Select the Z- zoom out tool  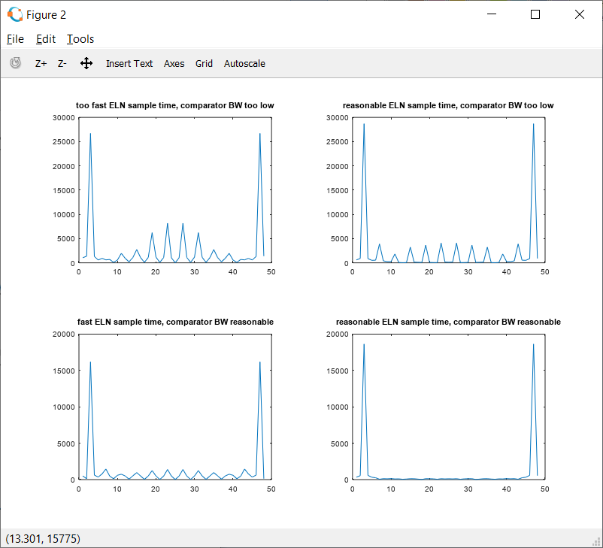point(62,64)
